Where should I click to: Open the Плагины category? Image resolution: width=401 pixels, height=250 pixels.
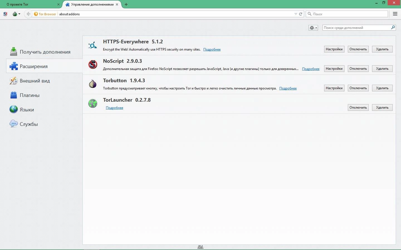pos(44,95)
